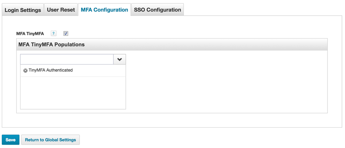
Task: Click the MFA TinyMFA Populations header
Action: point(52,45)
